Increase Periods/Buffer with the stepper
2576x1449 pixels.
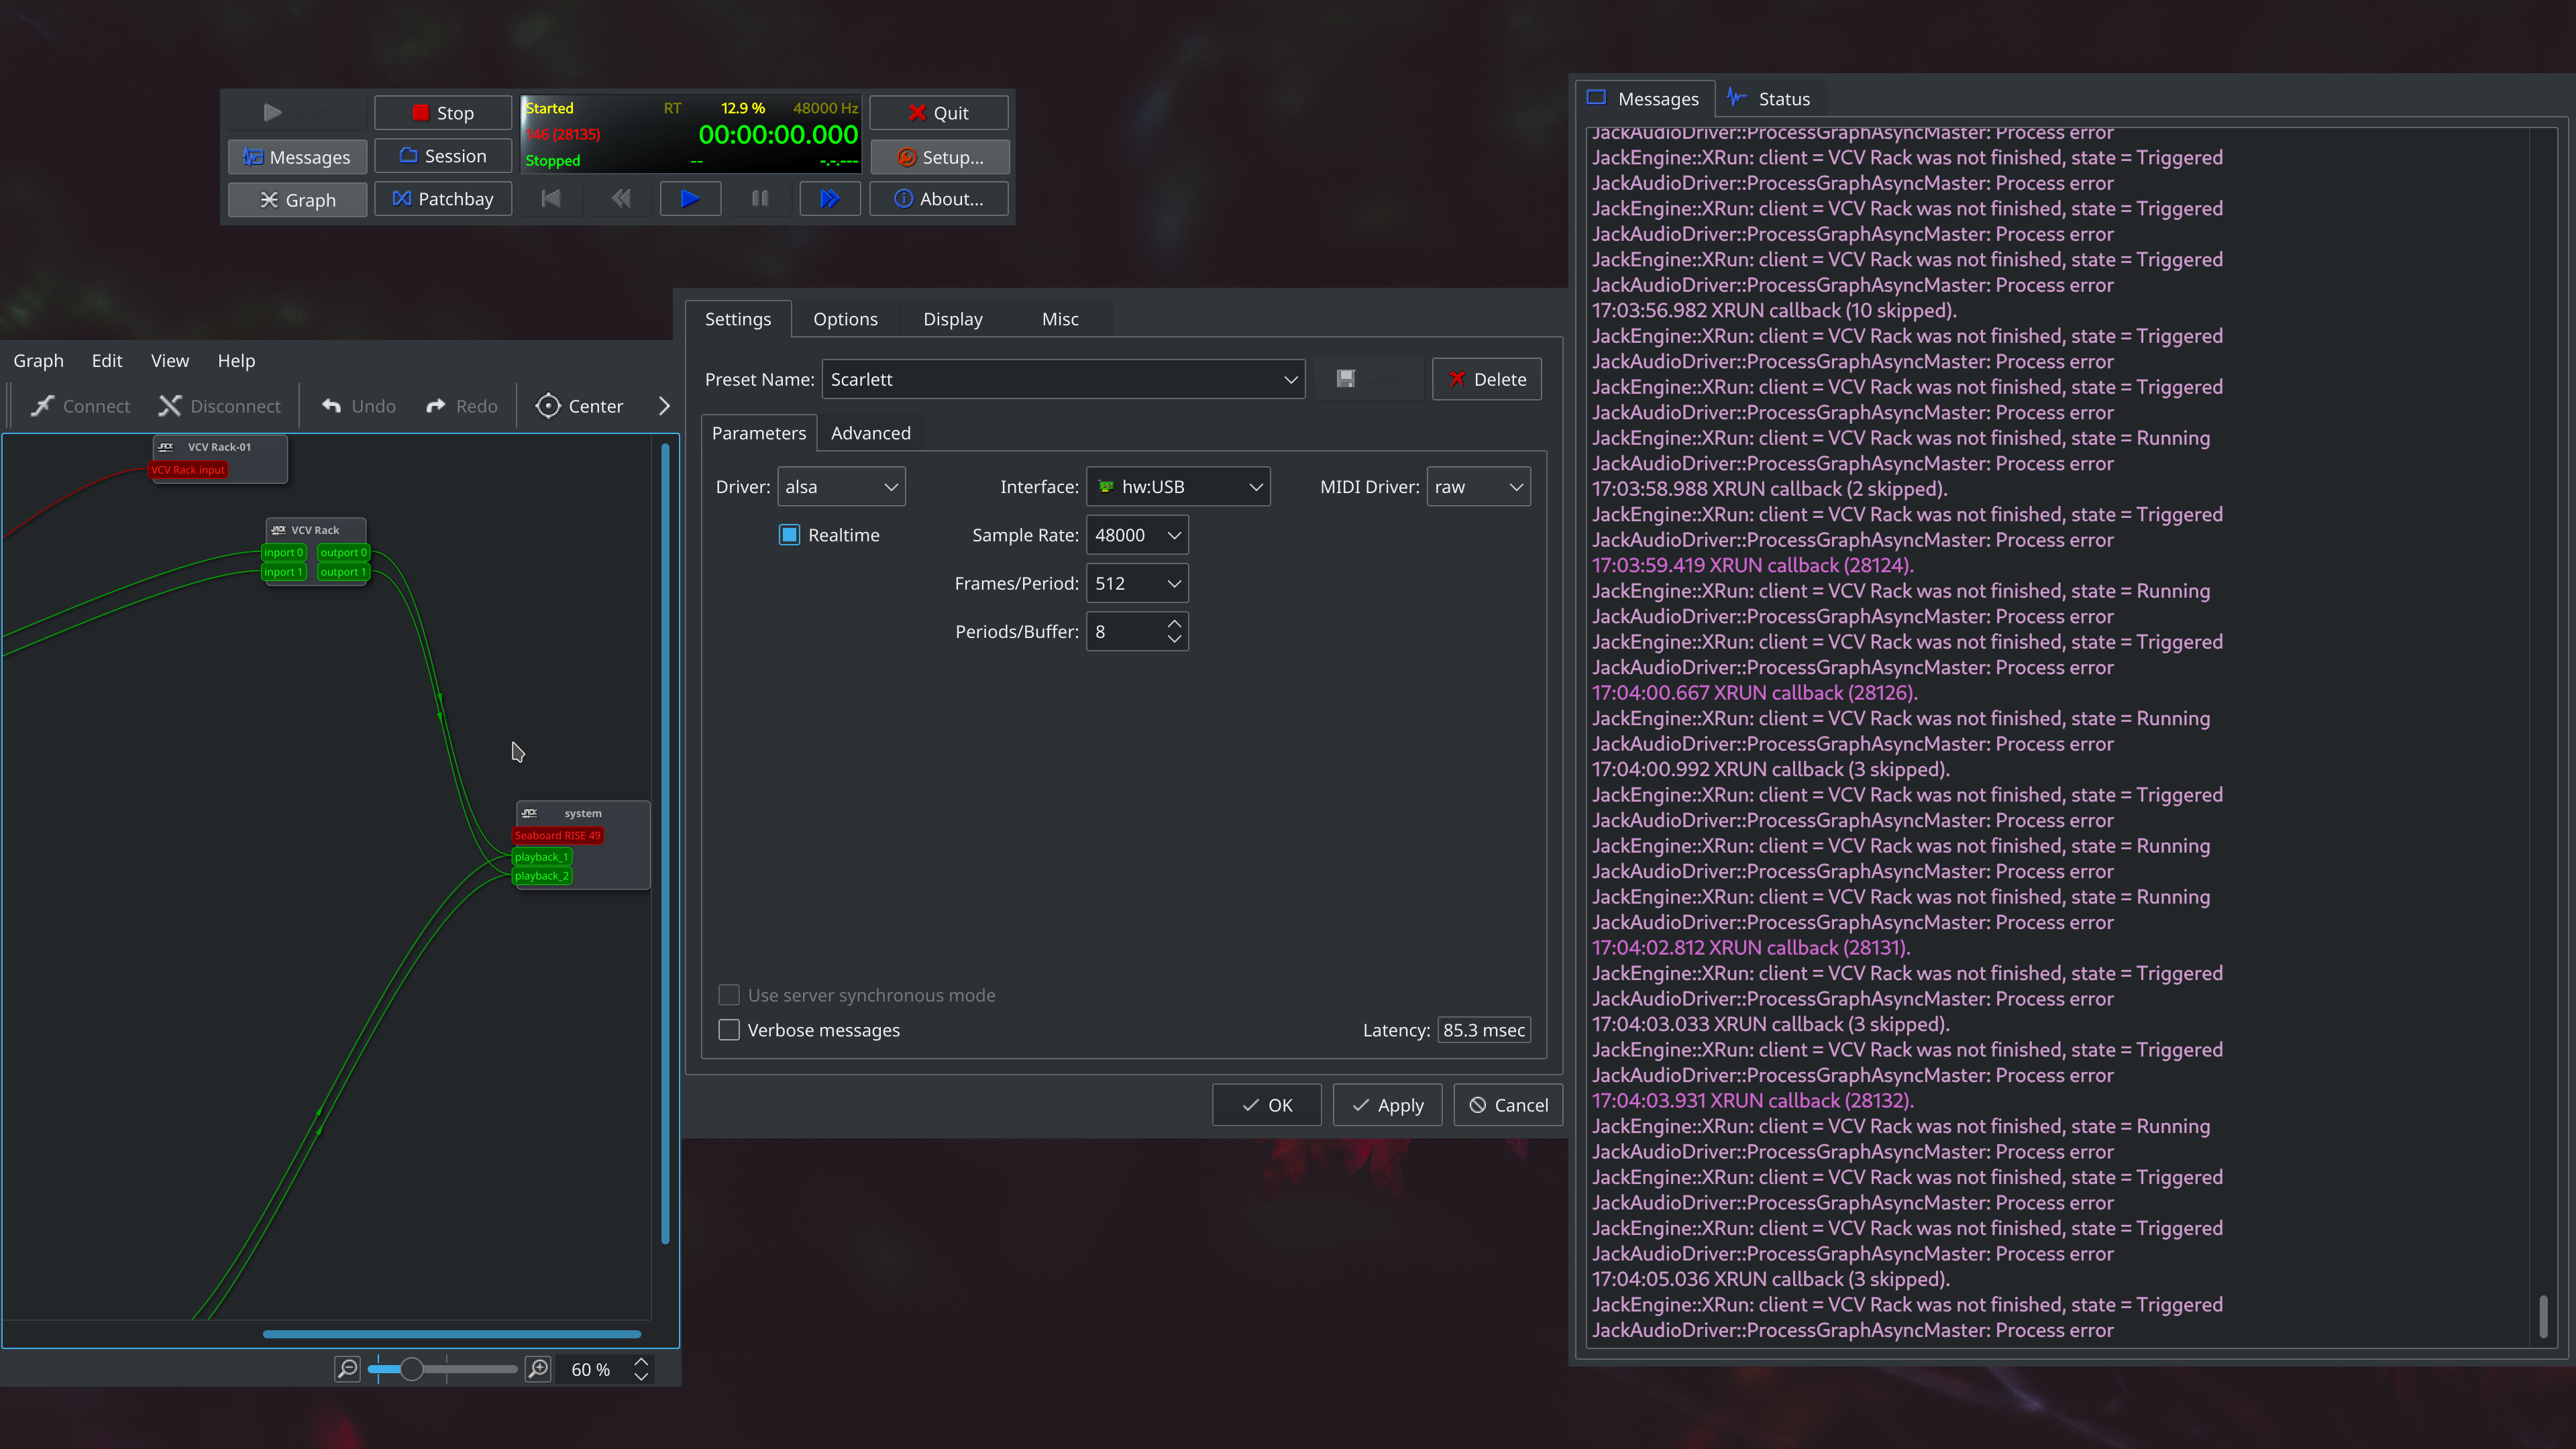(x=1175, y=624)
